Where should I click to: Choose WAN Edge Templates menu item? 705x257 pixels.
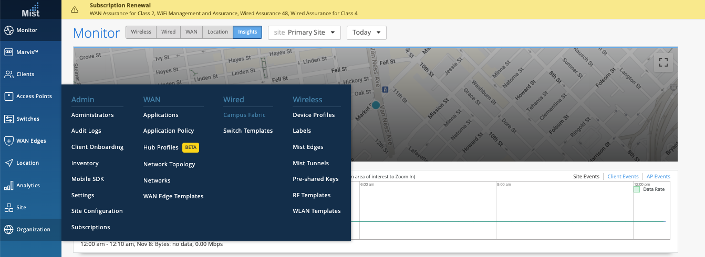[173, 196]
